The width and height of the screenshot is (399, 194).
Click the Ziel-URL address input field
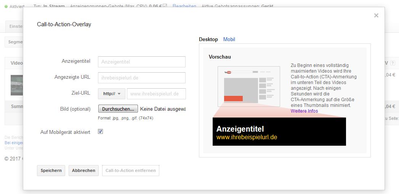point(156,94)
